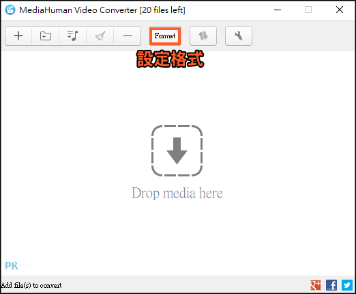Close the MediaHuman Video Converter window
Viewport: 356px width, 294px height.
[x=340, y=10]
